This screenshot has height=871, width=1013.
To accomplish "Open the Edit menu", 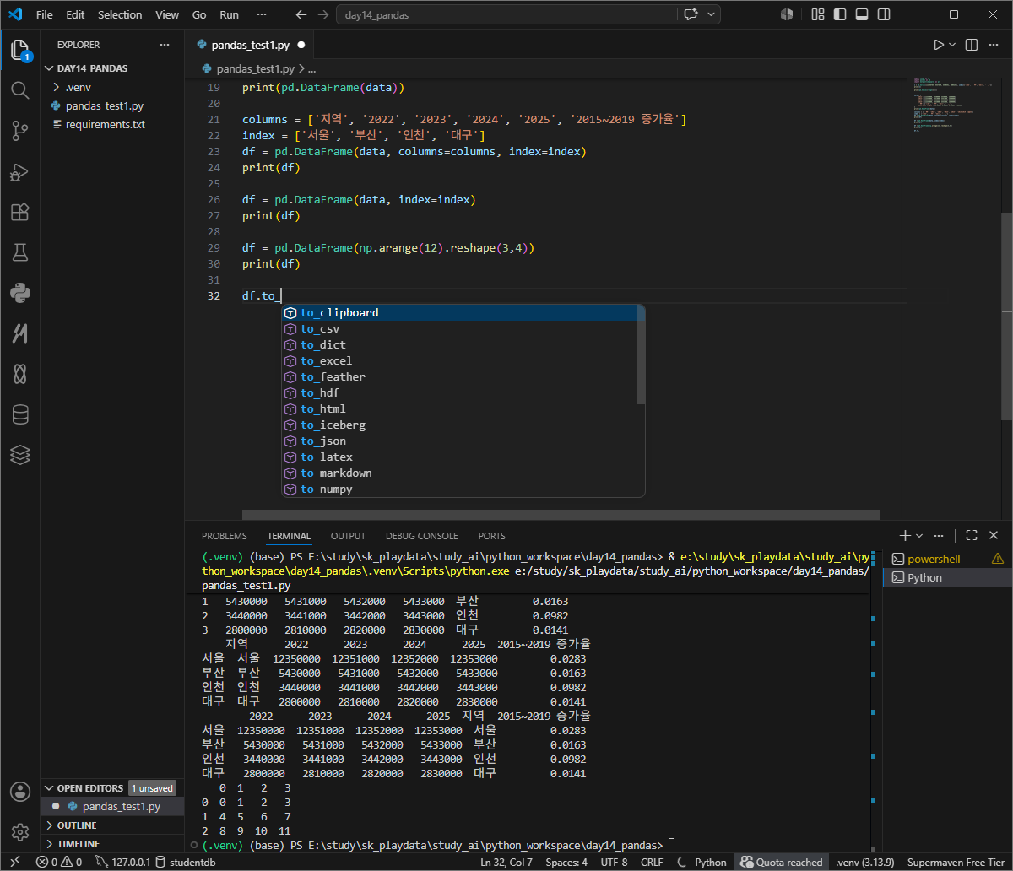I will click(x=75, y=14).
